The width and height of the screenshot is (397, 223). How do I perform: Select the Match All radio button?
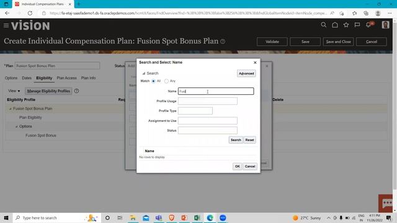coord(153,81)
